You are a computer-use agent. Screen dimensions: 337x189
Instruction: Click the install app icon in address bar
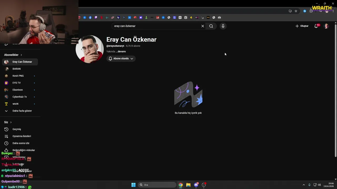click(290, 11)
